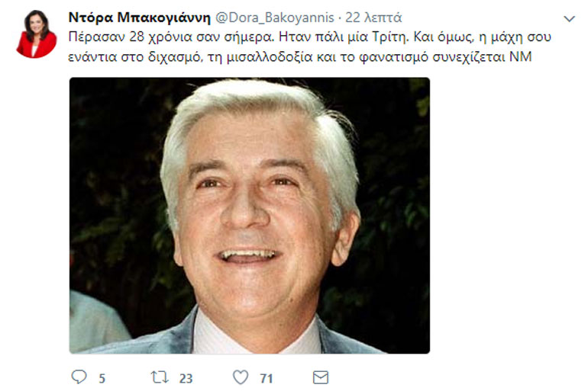Retweet this post using the retweet icon
The height and width of the screenshot is (391, 588).
[160, 377]
